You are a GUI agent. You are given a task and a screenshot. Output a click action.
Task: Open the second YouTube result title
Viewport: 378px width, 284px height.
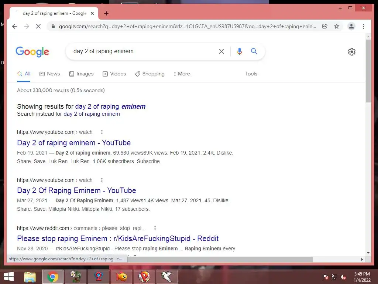point(76,190)
